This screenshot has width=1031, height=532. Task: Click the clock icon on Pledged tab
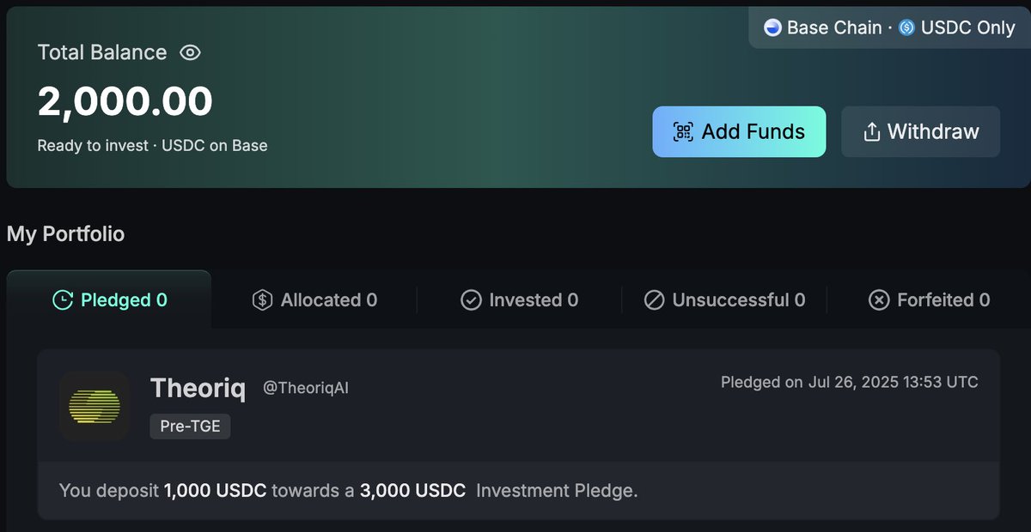click(x=63, y=300)
